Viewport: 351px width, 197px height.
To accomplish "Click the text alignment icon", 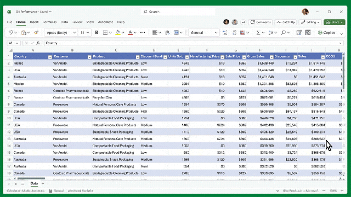I will point(155,33).
